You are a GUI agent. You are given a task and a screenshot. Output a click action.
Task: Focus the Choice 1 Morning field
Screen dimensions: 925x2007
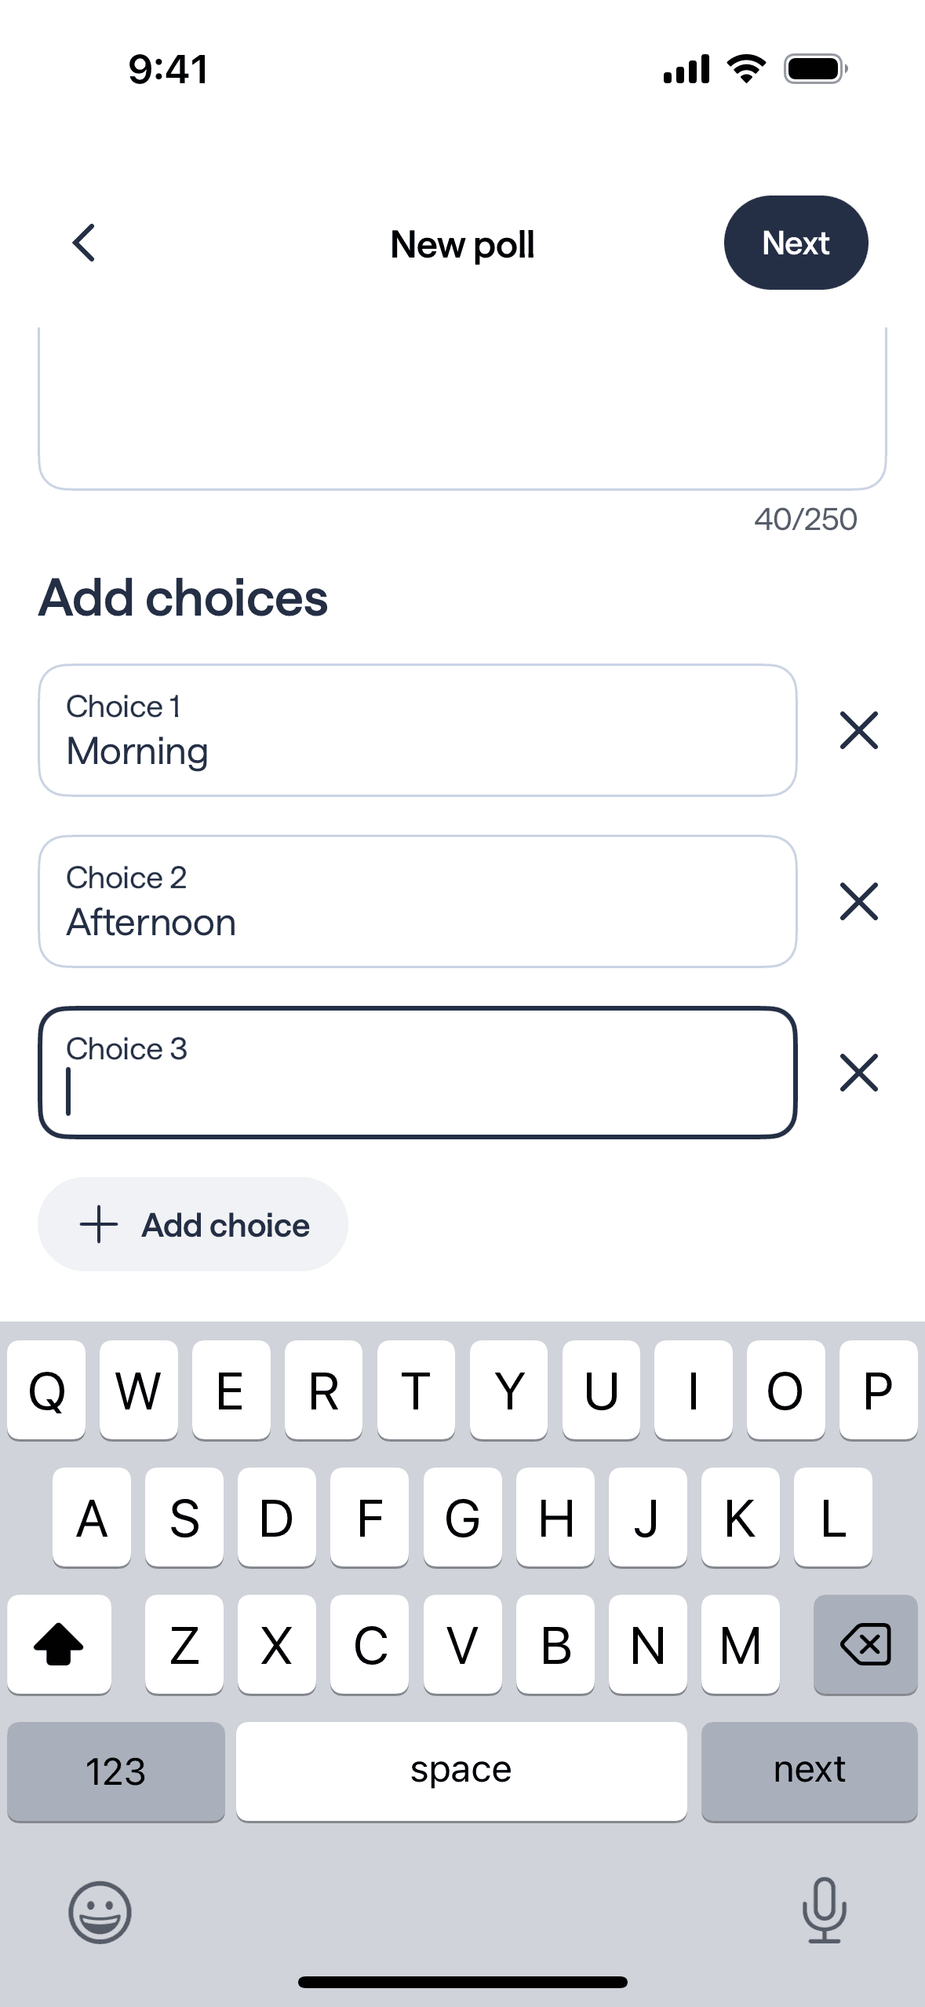[417, 731]
